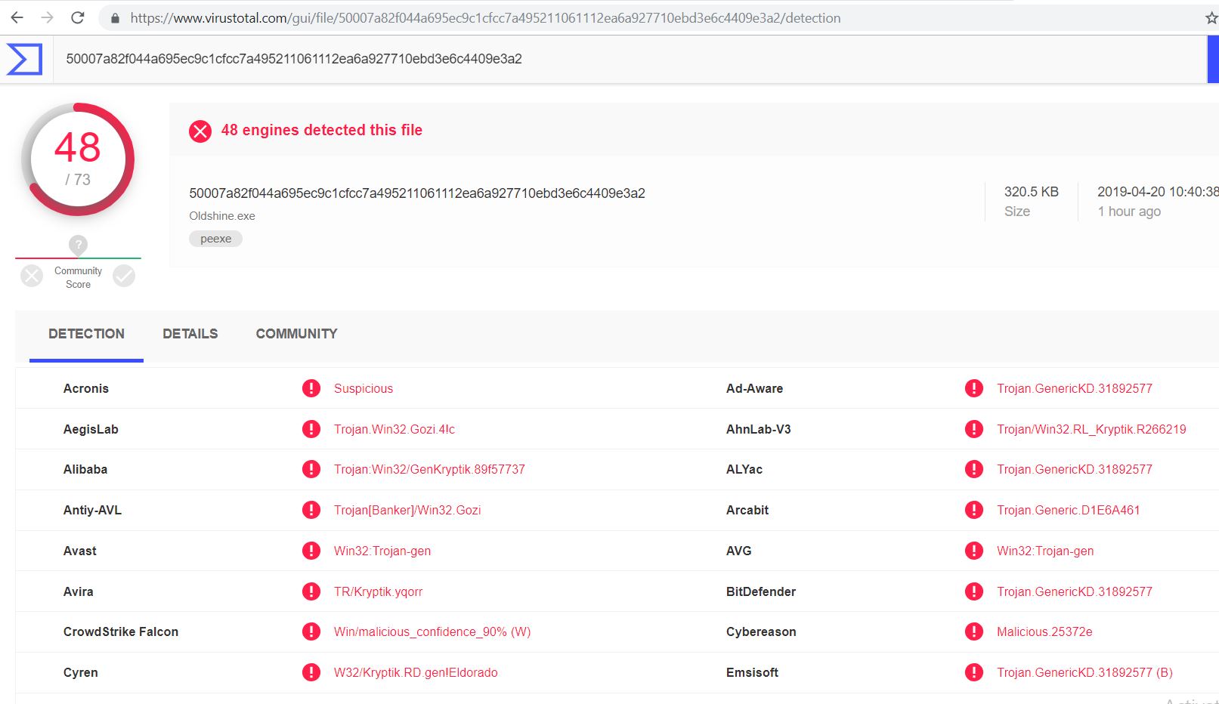This screenshot has width=1219, height=704.
Task: Click the blue search button at right
Action: [1213, 59]
